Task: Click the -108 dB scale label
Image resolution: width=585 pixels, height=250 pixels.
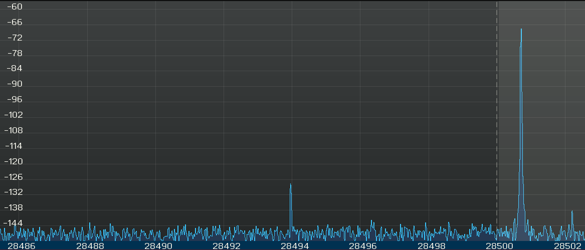Action: (x=14, y=131)
